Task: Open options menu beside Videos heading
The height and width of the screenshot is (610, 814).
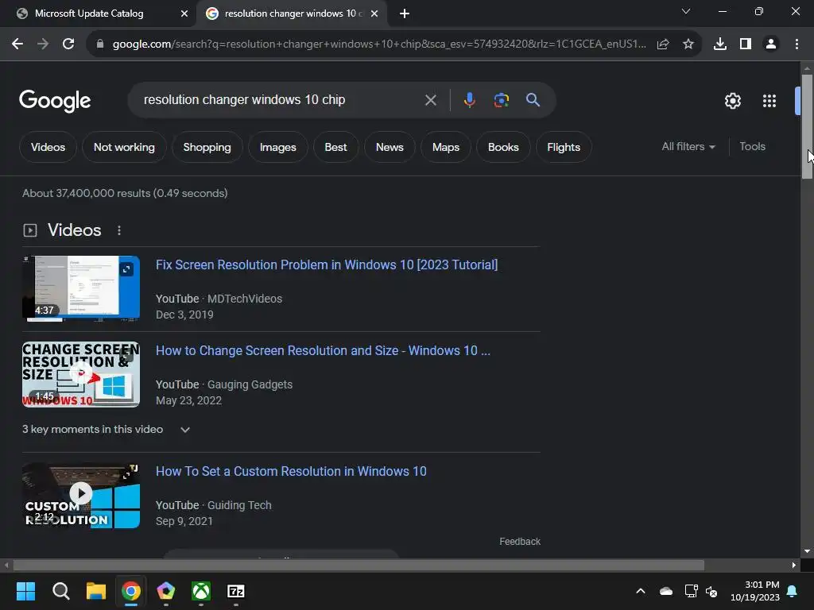Action: pyautogui.click(x=119, y=230)
